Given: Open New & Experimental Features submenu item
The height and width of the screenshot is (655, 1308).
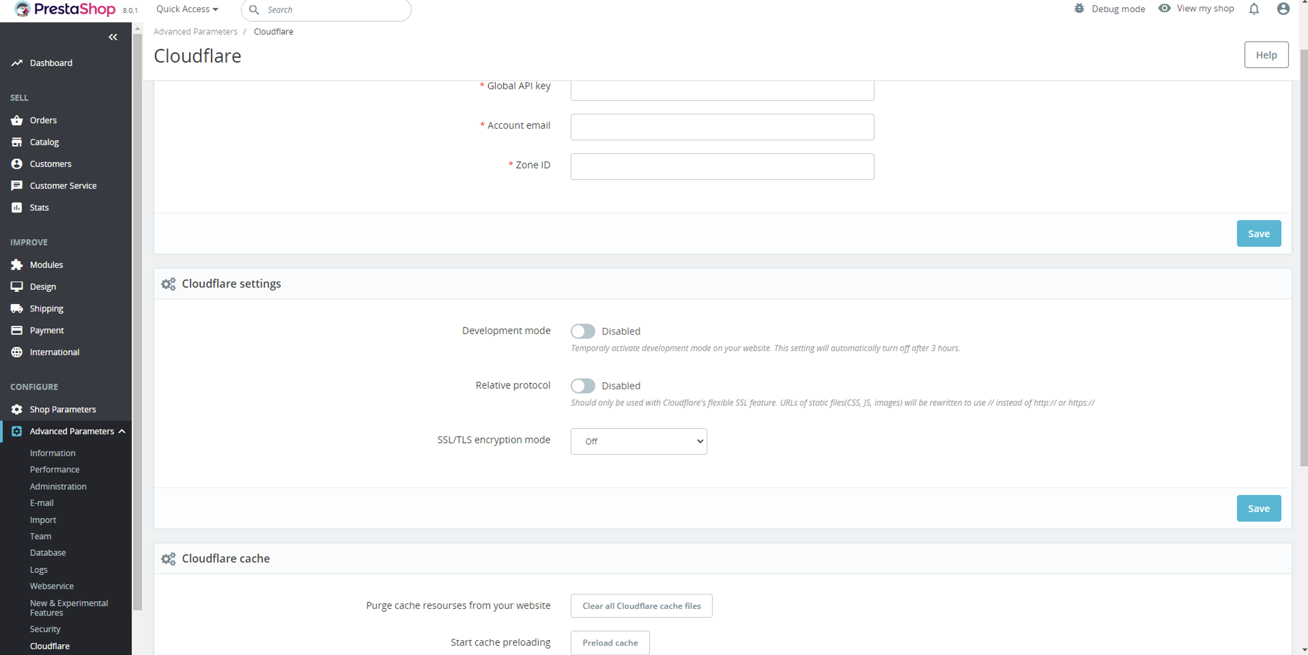Looking at the screenshot, I should [69, 608].
